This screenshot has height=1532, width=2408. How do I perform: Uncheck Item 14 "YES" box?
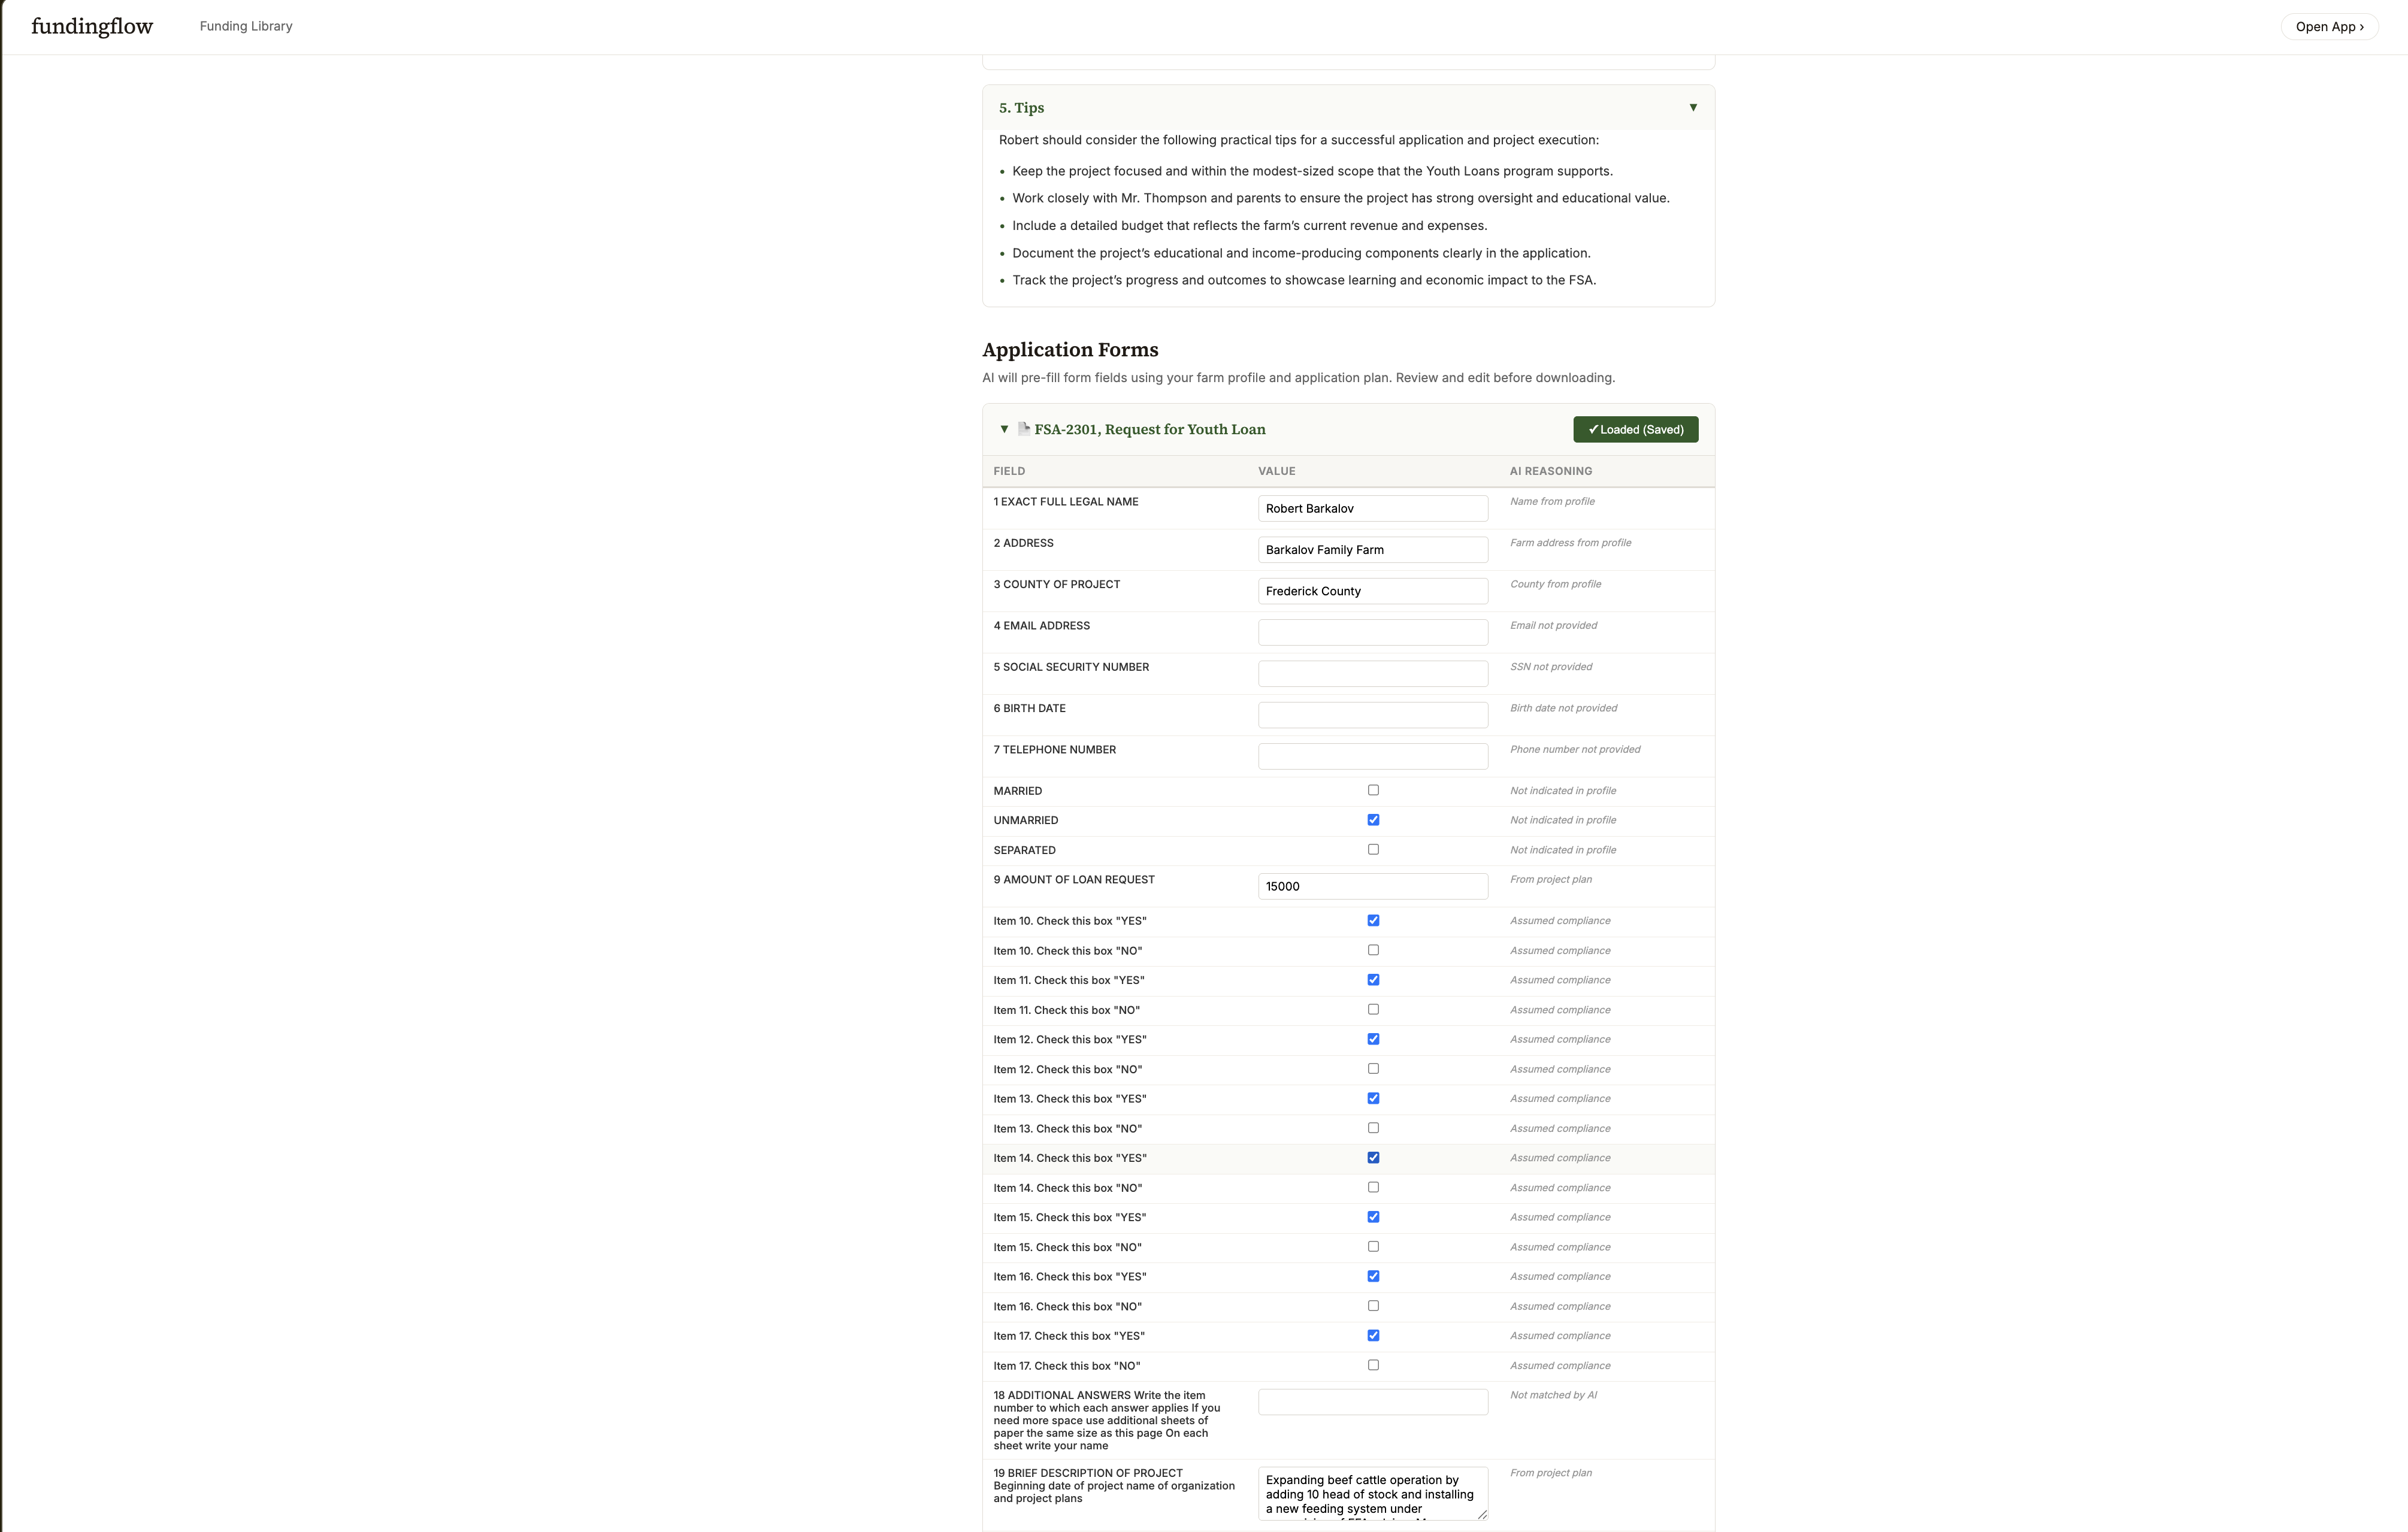click(1373, 1158)
